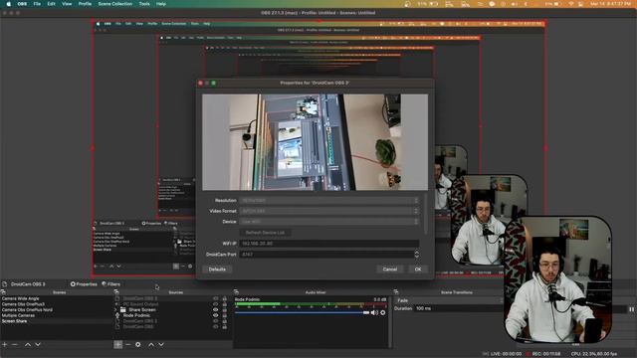Open the Video Format dropdown
637x358 pixels.
tap(329, 211)
